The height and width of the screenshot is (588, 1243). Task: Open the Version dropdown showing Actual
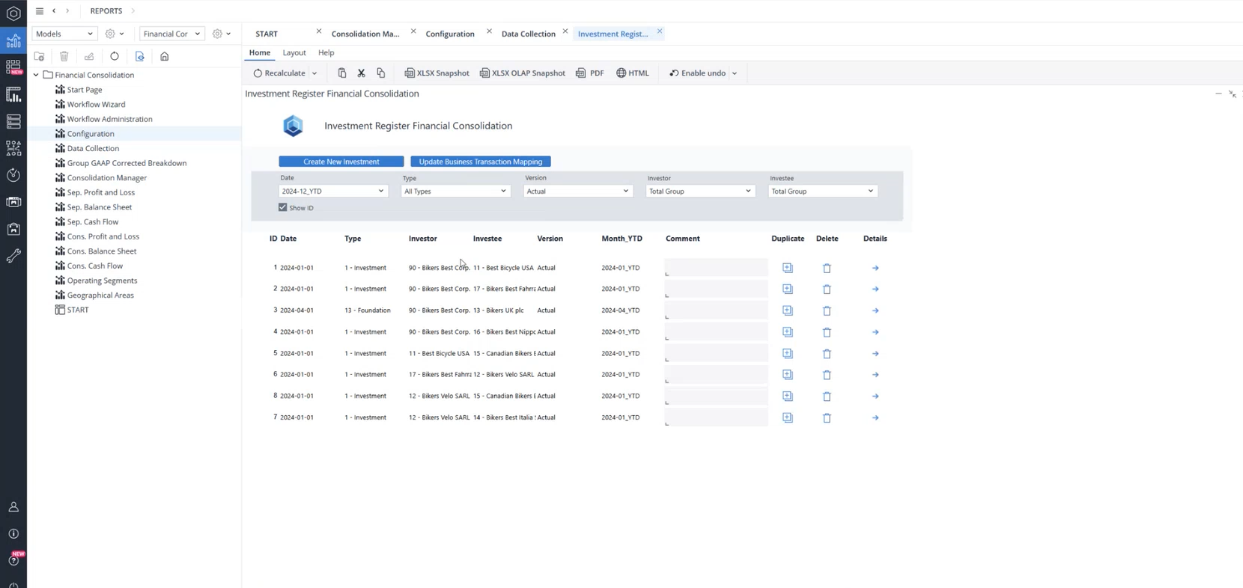[577, 192]
